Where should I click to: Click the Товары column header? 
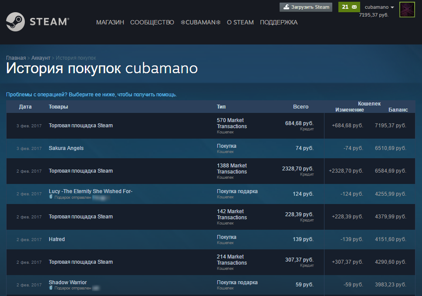(x=58, y=107)
